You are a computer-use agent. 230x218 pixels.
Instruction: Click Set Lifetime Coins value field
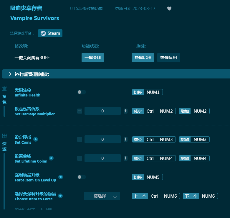tap(102, 158)
